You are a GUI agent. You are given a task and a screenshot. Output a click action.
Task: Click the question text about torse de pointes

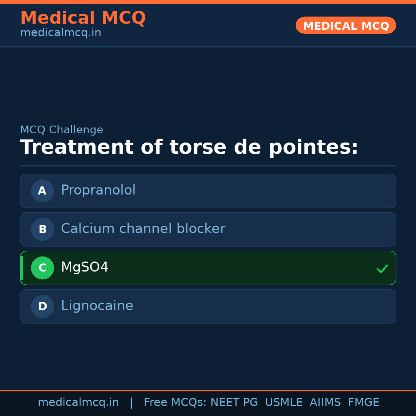pyautogui.click(x=189, y=147)
